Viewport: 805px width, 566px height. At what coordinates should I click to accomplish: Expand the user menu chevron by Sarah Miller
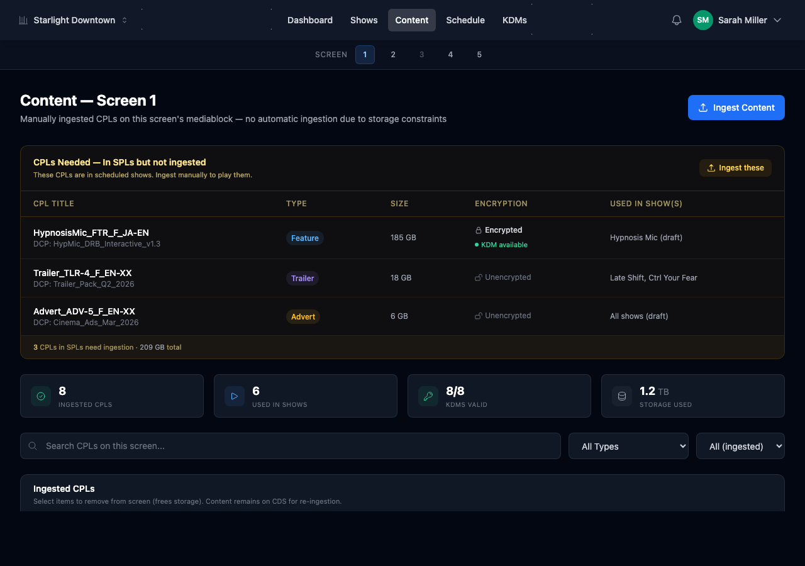pos(777,20)
